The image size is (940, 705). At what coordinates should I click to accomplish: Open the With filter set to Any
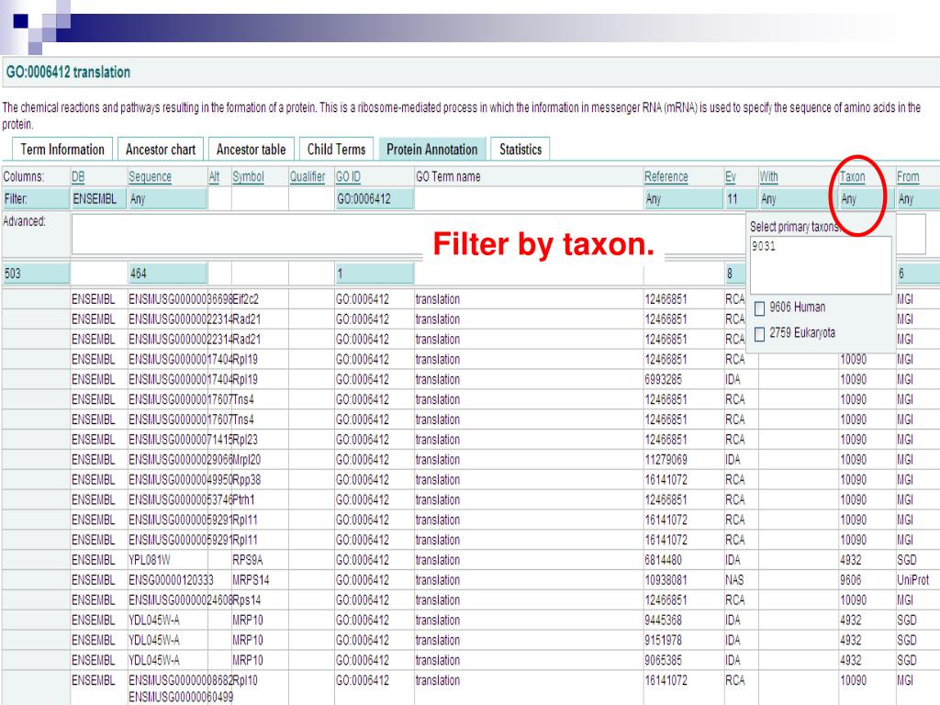point(798,199)
